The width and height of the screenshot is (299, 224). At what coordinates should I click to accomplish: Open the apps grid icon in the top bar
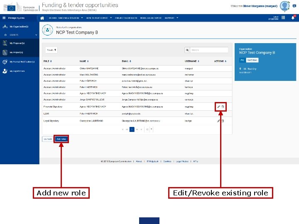point(283,17)
